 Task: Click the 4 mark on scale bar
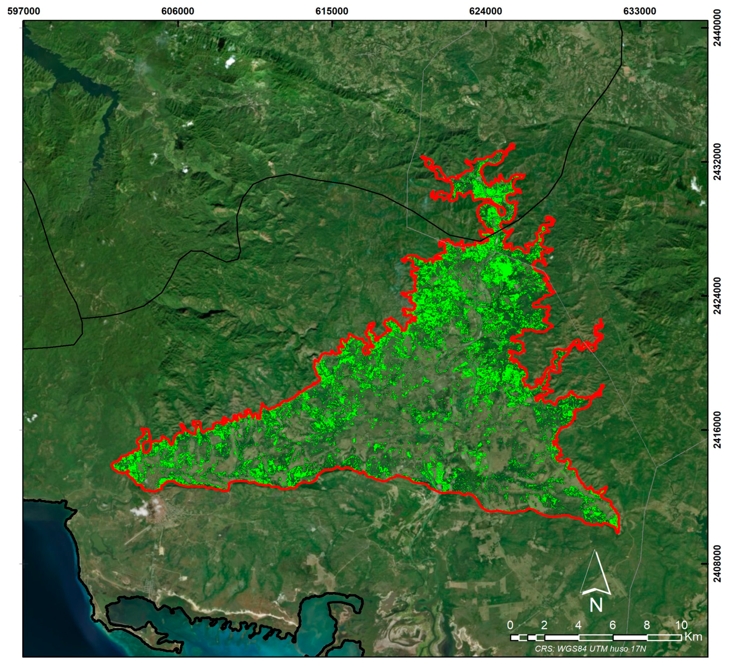578,625
